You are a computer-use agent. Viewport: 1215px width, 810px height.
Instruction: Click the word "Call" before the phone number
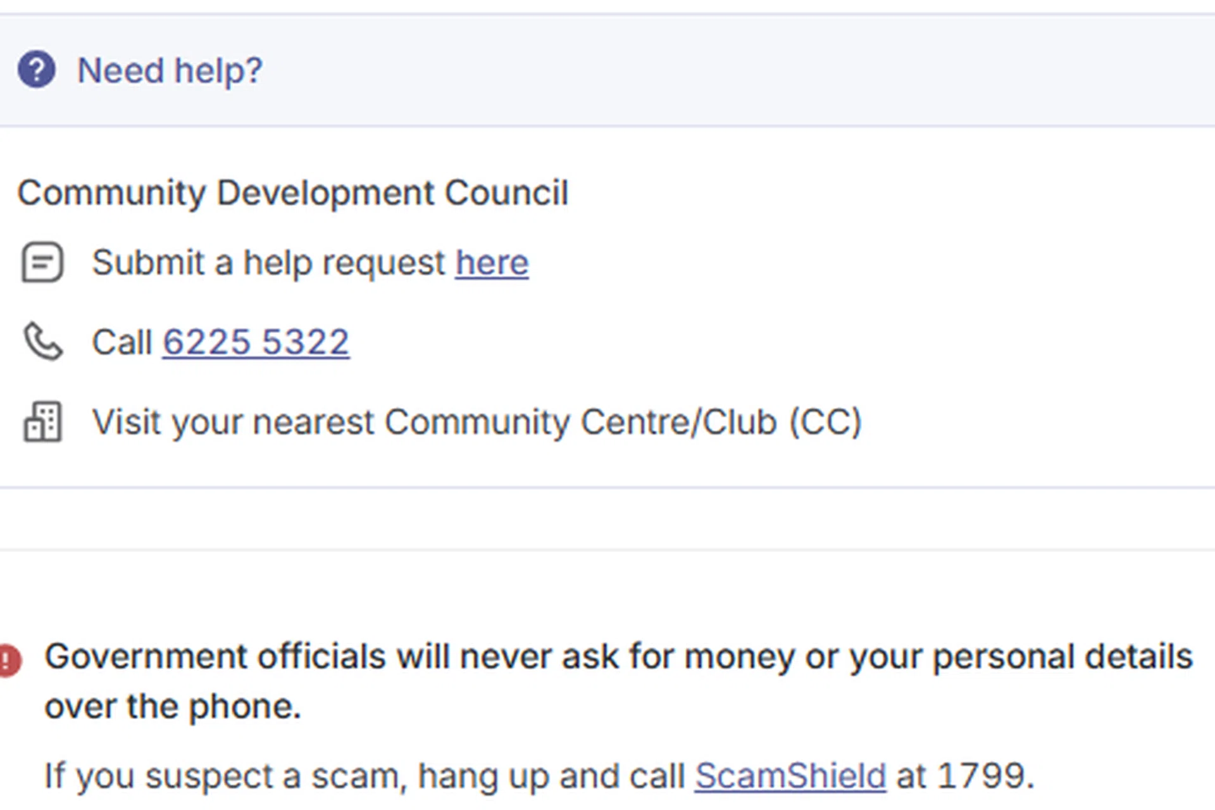(122, 342)
